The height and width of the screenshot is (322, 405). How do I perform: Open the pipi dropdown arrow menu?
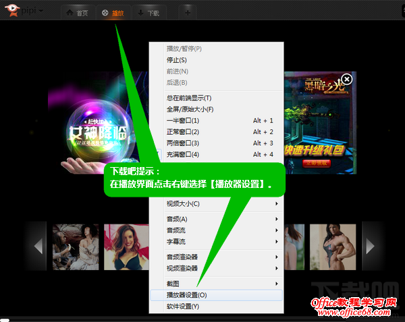pyautogui.click(x=42, y=12)
